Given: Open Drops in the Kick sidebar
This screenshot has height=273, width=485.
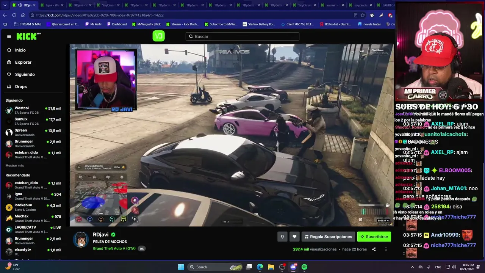Looking at the screenshot, I should pos(21,86).
